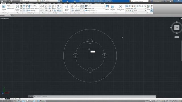Open the Annotate ribbon tab
182x102 pixels.
43,3
